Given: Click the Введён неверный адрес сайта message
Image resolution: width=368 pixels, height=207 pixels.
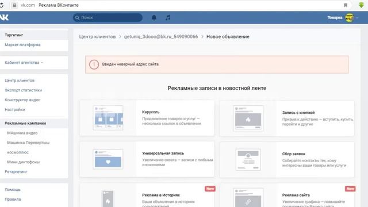Looking at the screenshot, I should (x=131, y=64).
